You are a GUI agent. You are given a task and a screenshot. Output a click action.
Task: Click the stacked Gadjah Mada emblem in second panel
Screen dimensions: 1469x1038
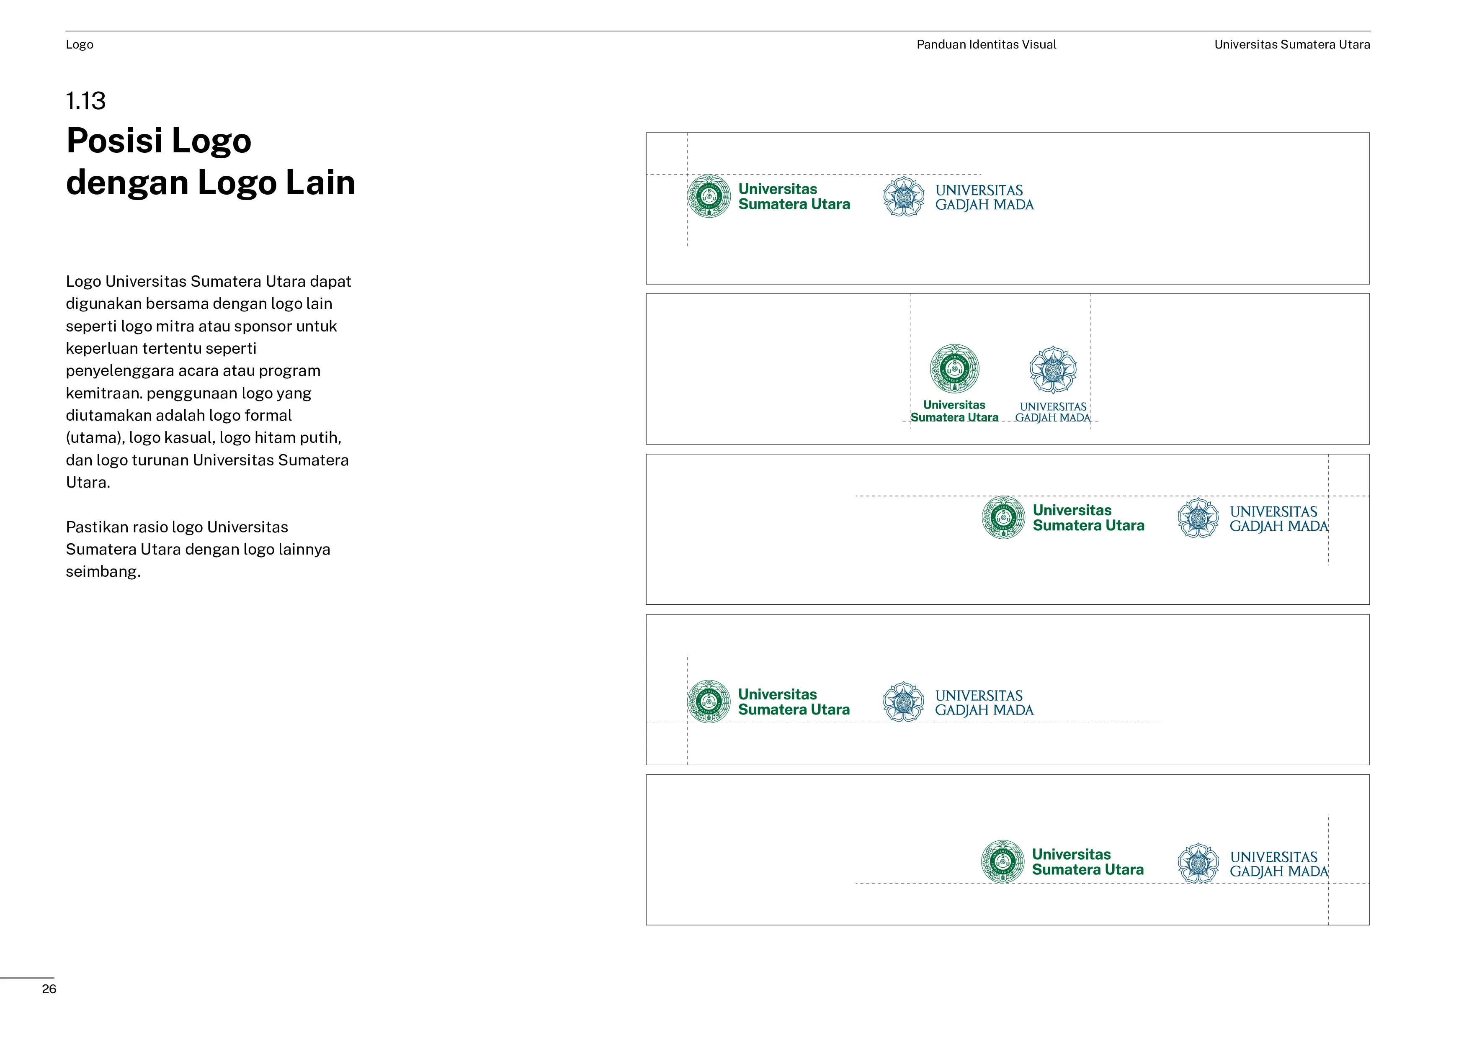pos(1052,370)
